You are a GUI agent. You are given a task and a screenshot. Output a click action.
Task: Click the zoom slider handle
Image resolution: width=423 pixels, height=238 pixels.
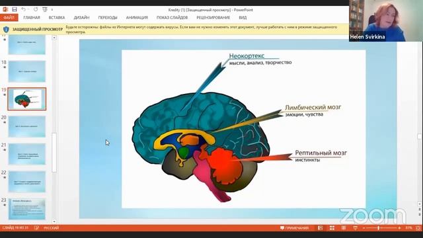tap(379, 228)
